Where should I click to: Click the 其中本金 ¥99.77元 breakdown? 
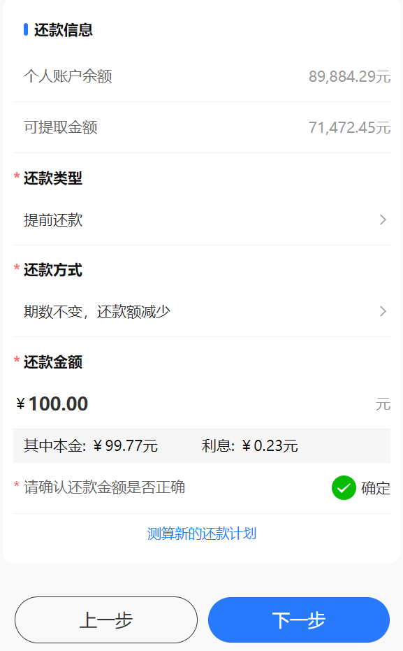point(90,446)
